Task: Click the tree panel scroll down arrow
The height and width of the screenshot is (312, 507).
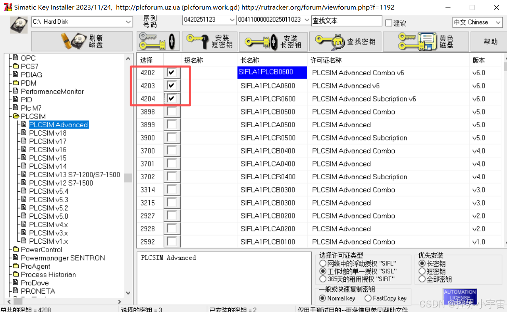Action: (x=128, y=293)
